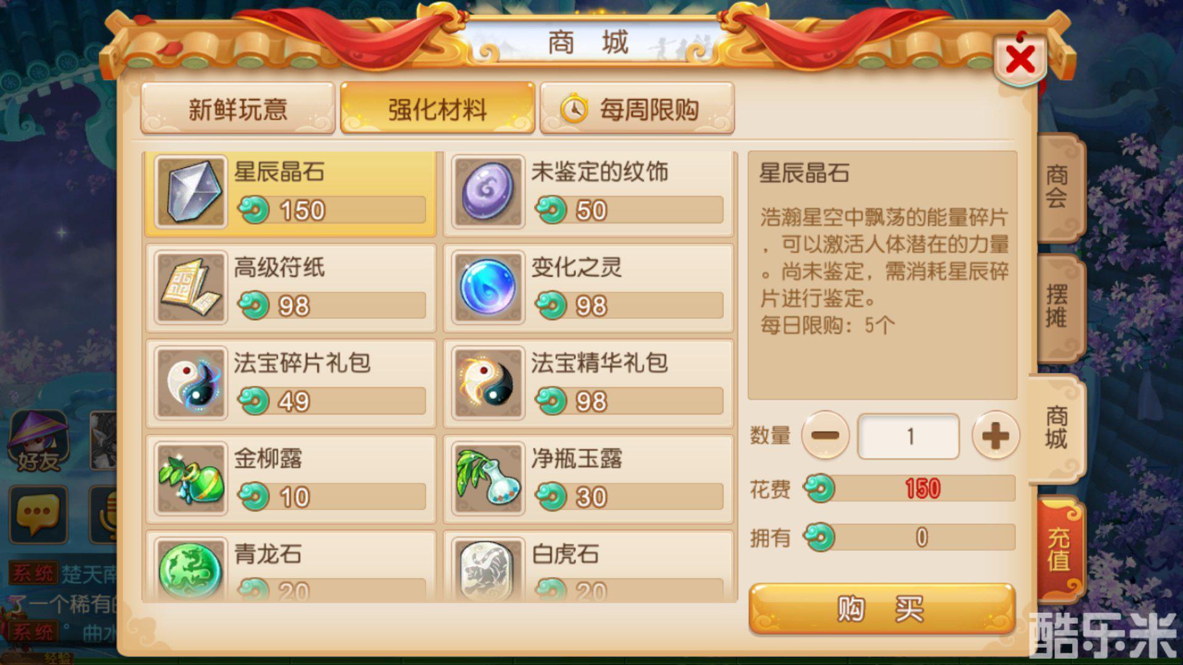
Task: Click the quantity input field
Action: coord(909,437)
